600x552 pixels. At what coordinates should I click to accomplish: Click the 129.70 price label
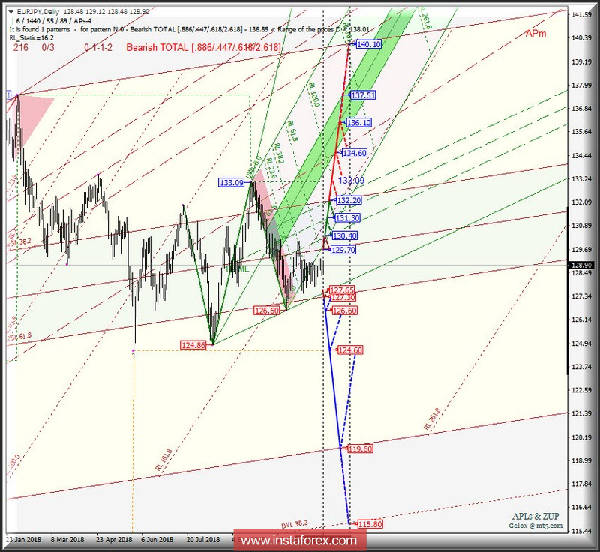(x=343, y=250)
